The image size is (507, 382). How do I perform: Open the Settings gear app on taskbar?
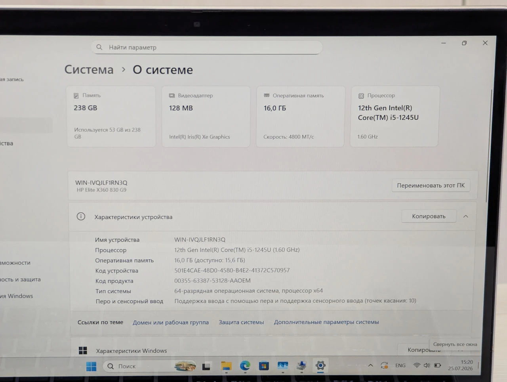[320, 365]
